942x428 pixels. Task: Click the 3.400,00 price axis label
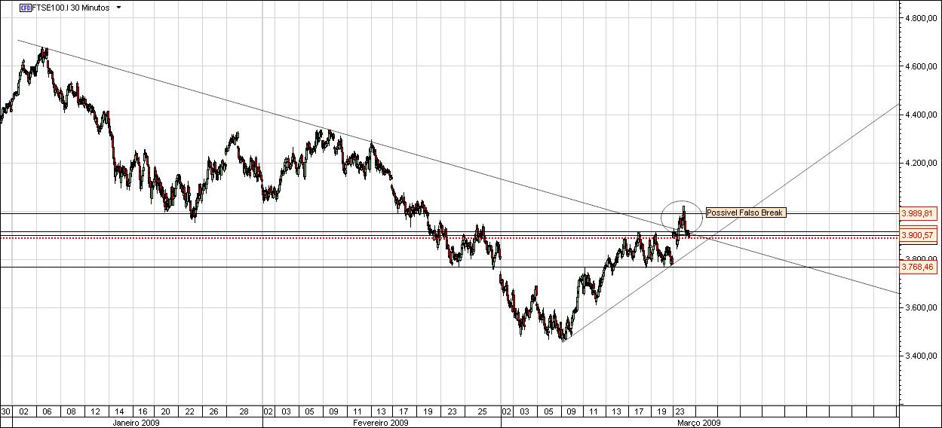pyautogui.click(x=921, y=356)
